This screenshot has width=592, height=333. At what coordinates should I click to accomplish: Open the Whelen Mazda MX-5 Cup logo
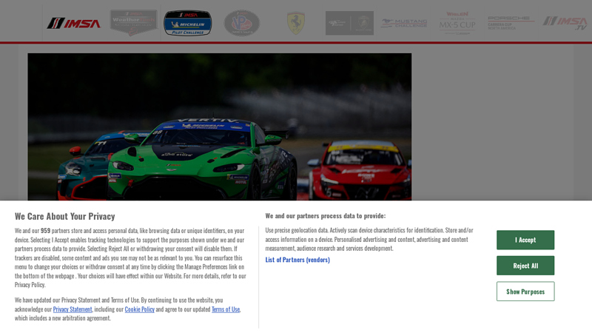click(457, 23)
